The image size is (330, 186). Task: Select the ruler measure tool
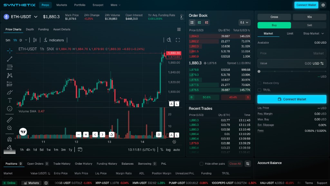coord(9,120)
